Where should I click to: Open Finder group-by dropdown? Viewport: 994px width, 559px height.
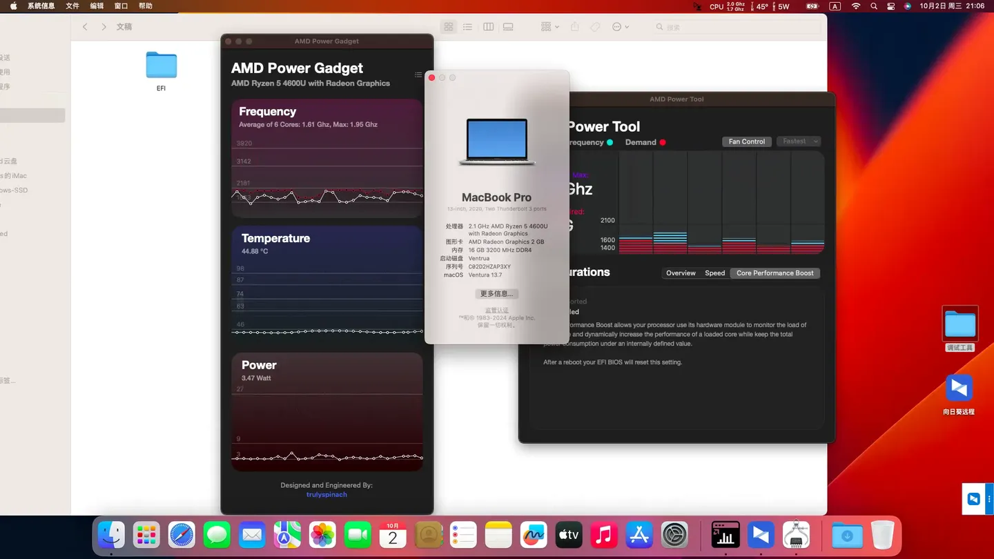(550, 27)
